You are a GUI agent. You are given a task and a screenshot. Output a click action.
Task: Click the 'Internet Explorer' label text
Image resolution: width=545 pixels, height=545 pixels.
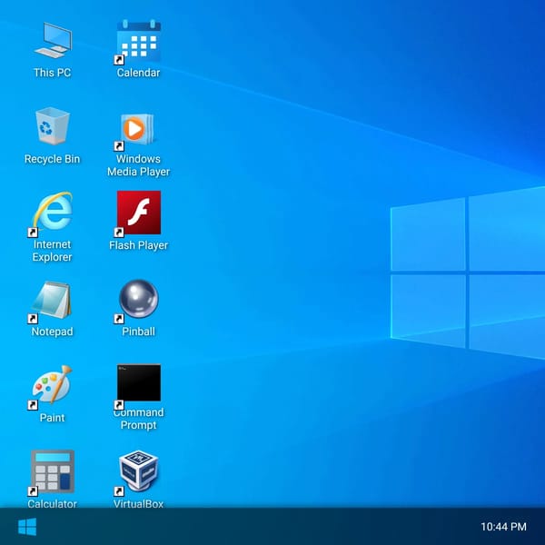52,251
